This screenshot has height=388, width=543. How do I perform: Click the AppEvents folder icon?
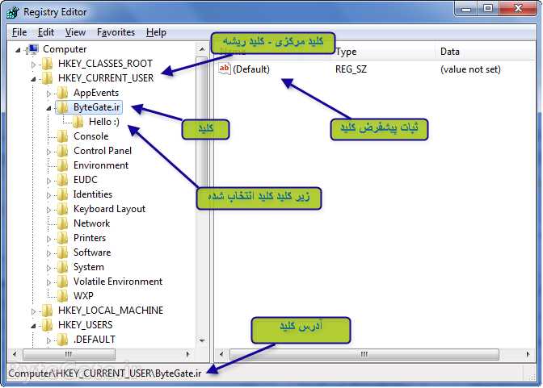(62, 93)
